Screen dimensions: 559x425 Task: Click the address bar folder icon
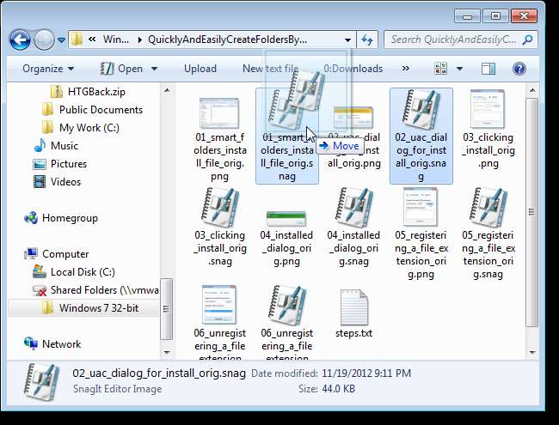click(77, 39)
